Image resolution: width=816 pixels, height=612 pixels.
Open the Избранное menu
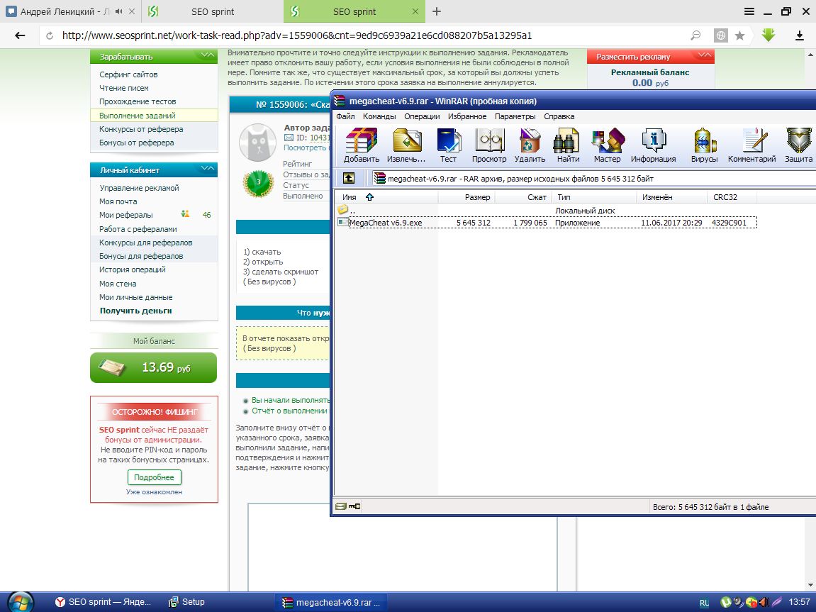click(467, 116)
